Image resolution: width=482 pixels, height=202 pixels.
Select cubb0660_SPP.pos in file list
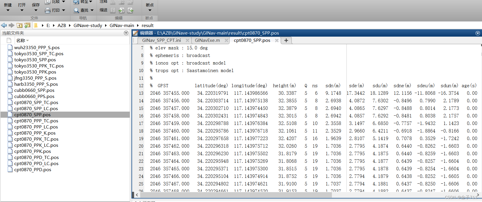[x=34, y=90]
